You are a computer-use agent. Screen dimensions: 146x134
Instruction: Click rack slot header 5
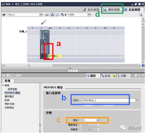[x=60, y=28]
